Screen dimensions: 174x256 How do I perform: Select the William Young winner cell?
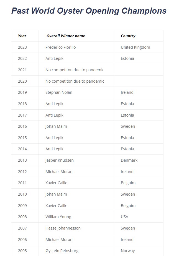tap(58, 217)
